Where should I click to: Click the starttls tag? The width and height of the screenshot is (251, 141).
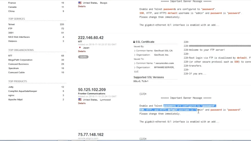[83, 57]
